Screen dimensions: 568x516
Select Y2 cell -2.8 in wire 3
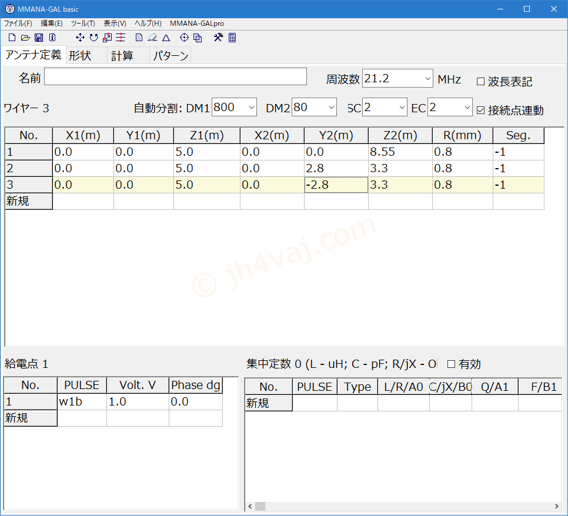(x=336, y=185)
